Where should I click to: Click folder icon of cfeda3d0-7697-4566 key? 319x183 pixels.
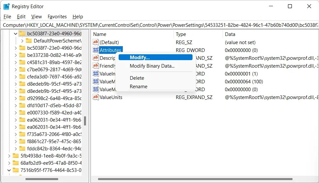tap(22, 76)
